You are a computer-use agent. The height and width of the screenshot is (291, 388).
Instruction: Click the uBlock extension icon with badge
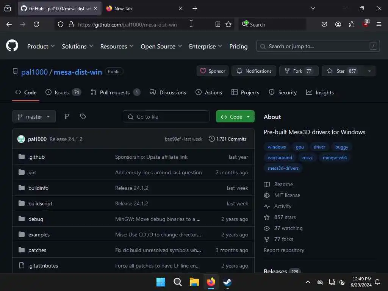366,23
